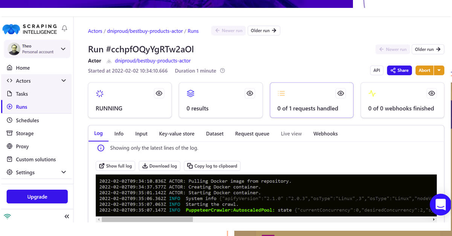Click the API button

point(377,70)
